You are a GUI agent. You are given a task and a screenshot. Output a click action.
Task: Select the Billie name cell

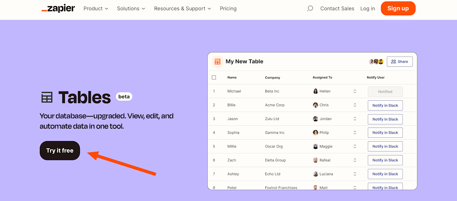(x=231, y=105)
